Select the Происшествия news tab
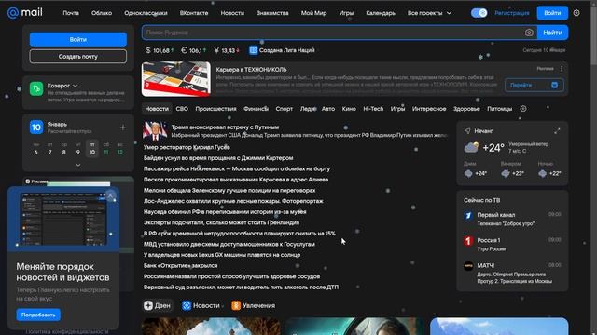The width and height of the screenshot is (597, 335). (215, 109)
